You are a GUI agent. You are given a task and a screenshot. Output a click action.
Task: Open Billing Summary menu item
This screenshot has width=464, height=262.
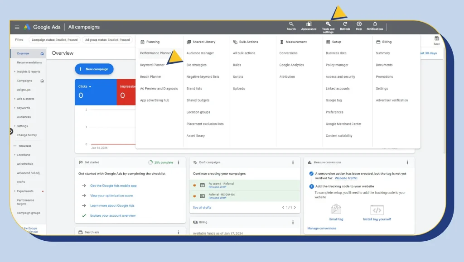pos(382,53)
